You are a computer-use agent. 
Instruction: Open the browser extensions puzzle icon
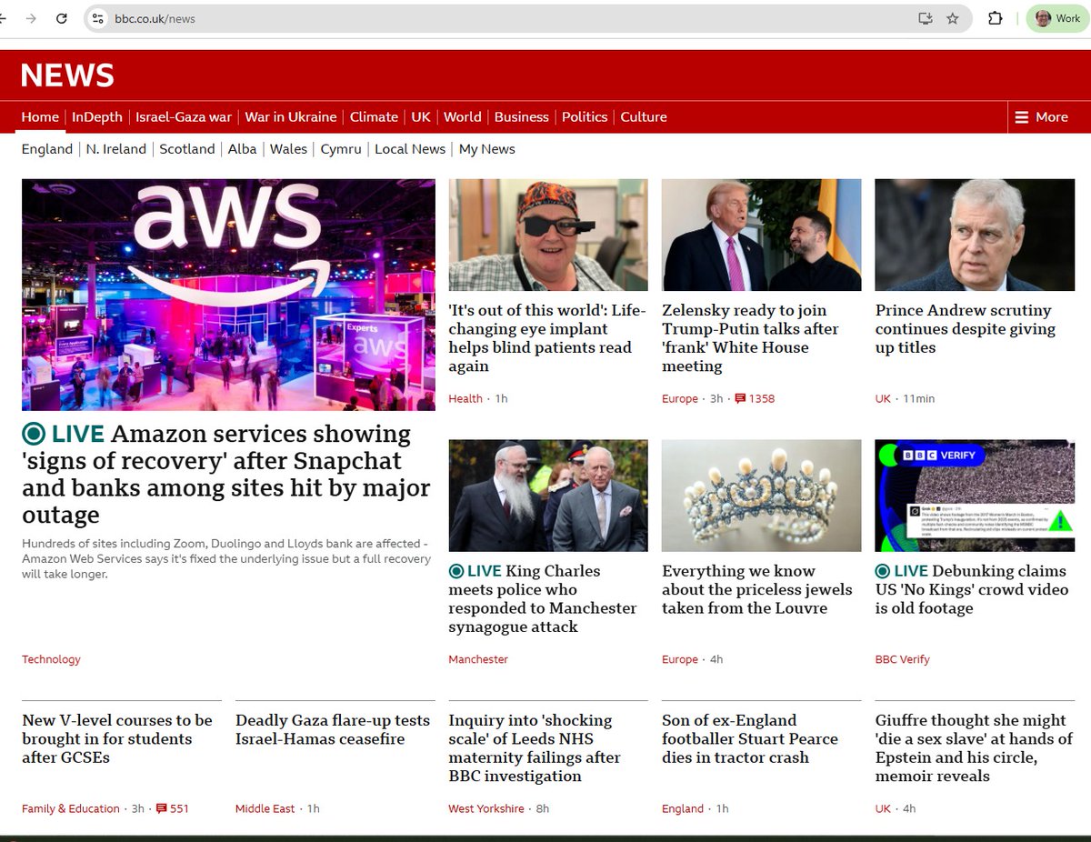pyautogui.click(x=995, y=18)
